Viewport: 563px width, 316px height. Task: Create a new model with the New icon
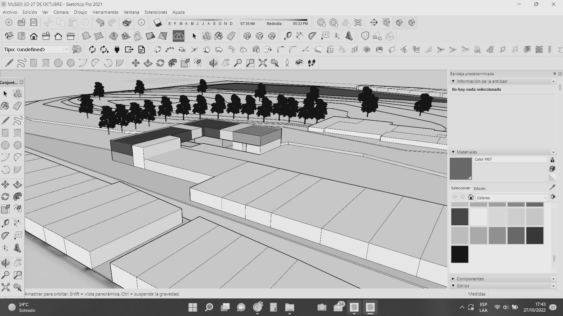pyautogui.click(x=9, y=23)
